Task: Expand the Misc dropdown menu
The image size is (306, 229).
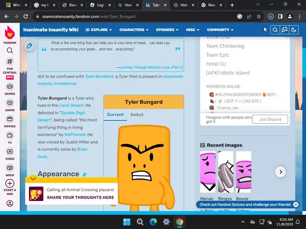Action: click(x=193, y=30)
